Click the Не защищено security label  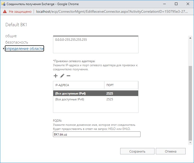(x=20, y=11)
